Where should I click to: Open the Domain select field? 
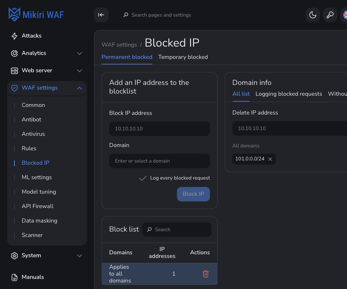point(159,161)
